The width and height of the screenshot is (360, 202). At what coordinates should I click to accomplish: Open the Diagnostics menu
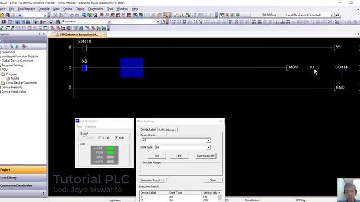coord(96,9)
